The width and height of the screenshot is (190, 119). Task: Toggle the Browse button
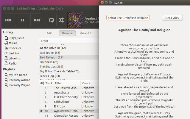(x=67, y=33)
